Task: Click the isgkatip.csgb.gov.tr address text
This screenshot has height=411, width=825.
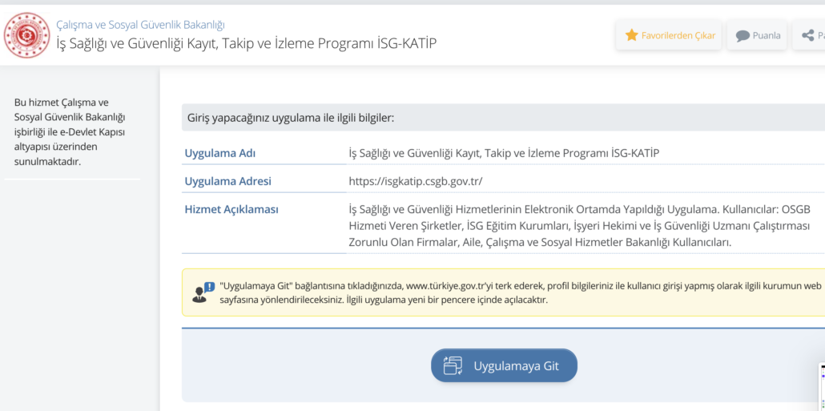Action: [x=416, y=181]
